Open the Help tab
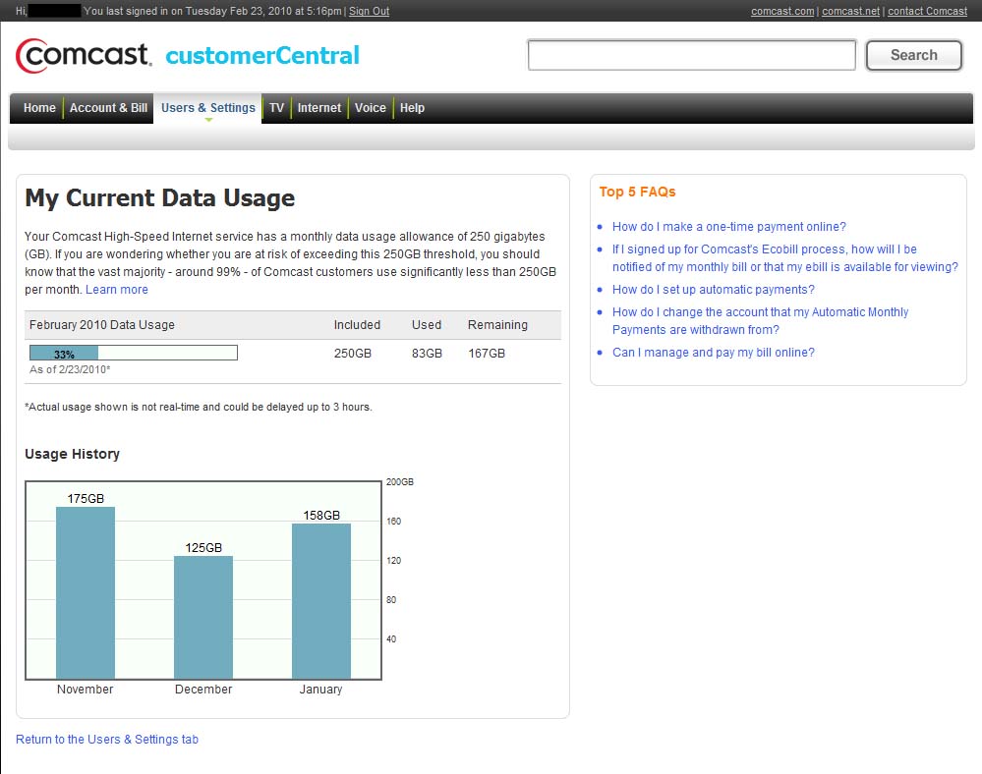This screenshot has width=982, height=774. pos(412,108)
